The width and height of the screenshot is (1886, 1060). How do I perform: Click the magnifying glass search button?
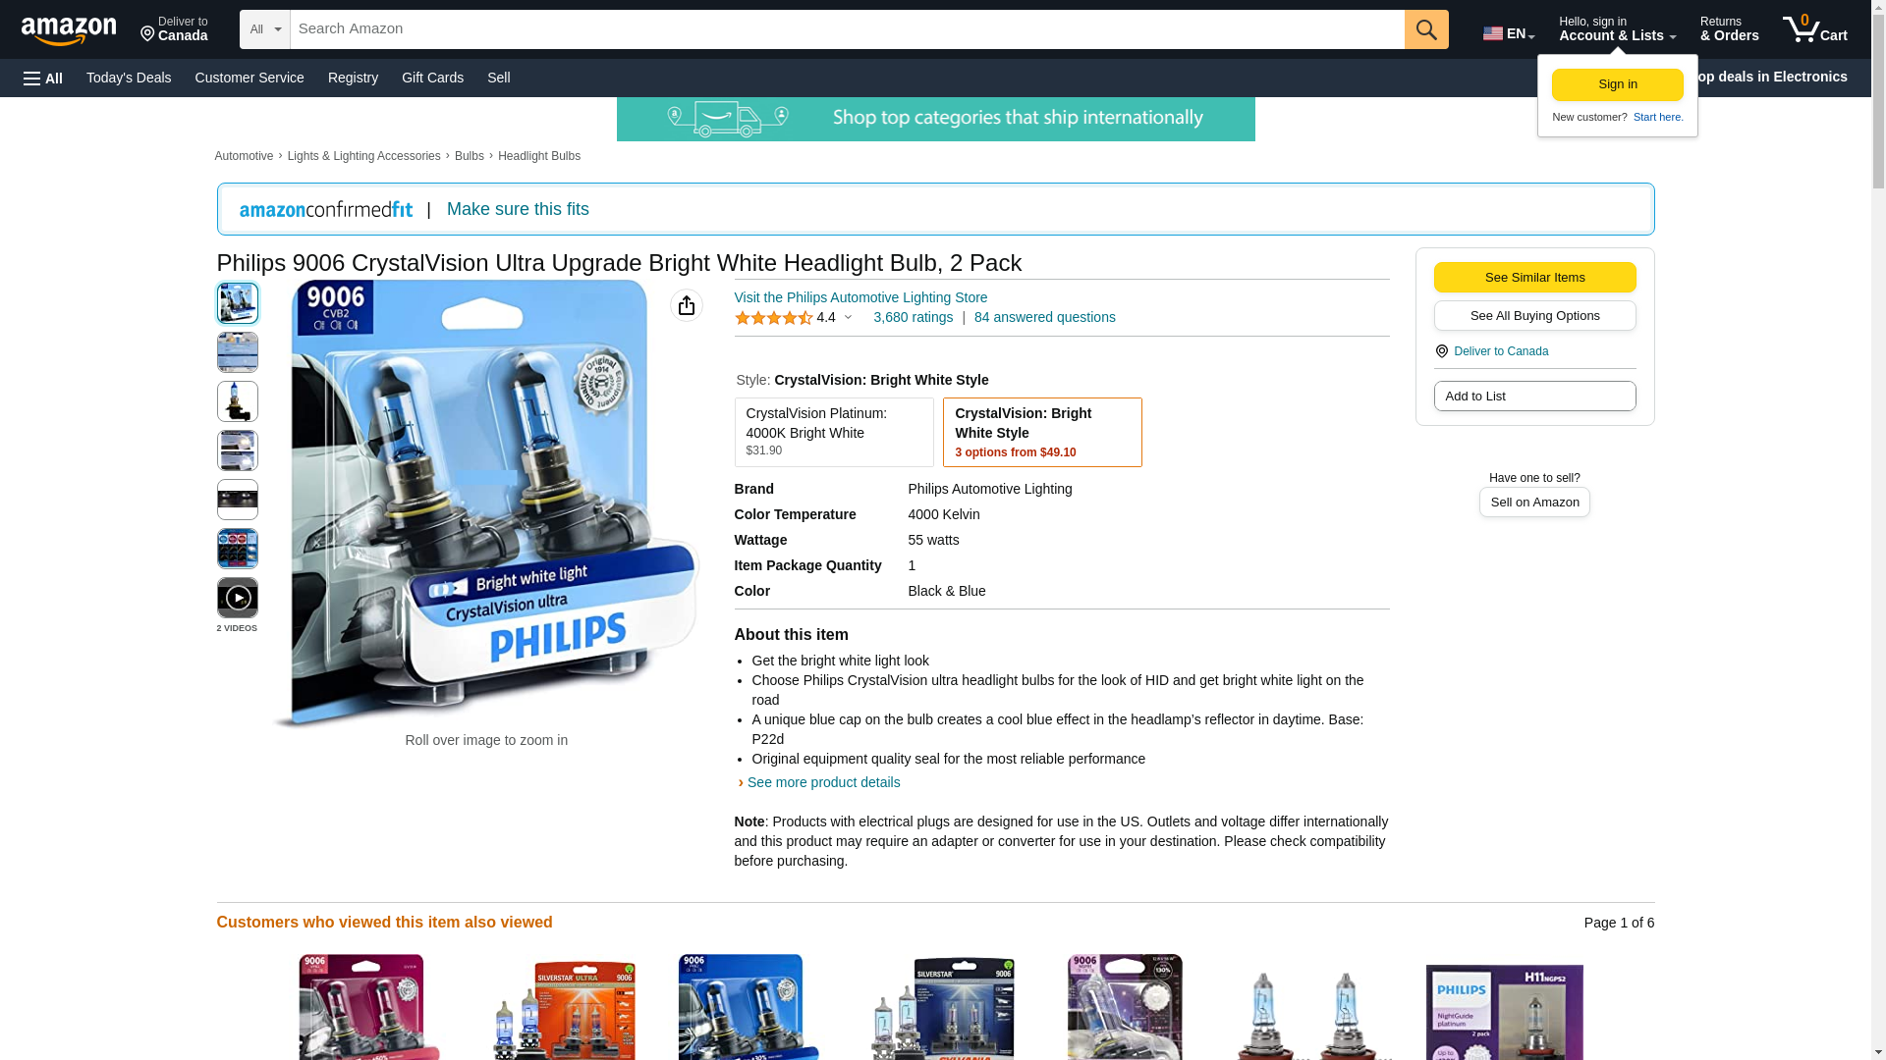click(x=1426, y=29)
